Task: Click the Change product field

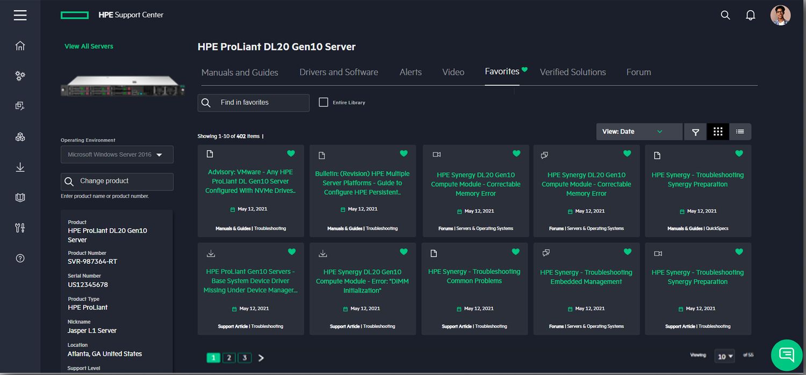Action: click(x=117, y=181)
